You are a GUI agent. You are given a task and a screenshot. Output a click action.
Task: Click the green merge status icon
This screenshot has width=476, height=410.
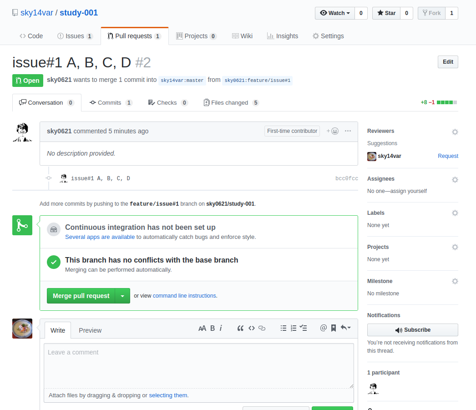(x=22, y=225)
